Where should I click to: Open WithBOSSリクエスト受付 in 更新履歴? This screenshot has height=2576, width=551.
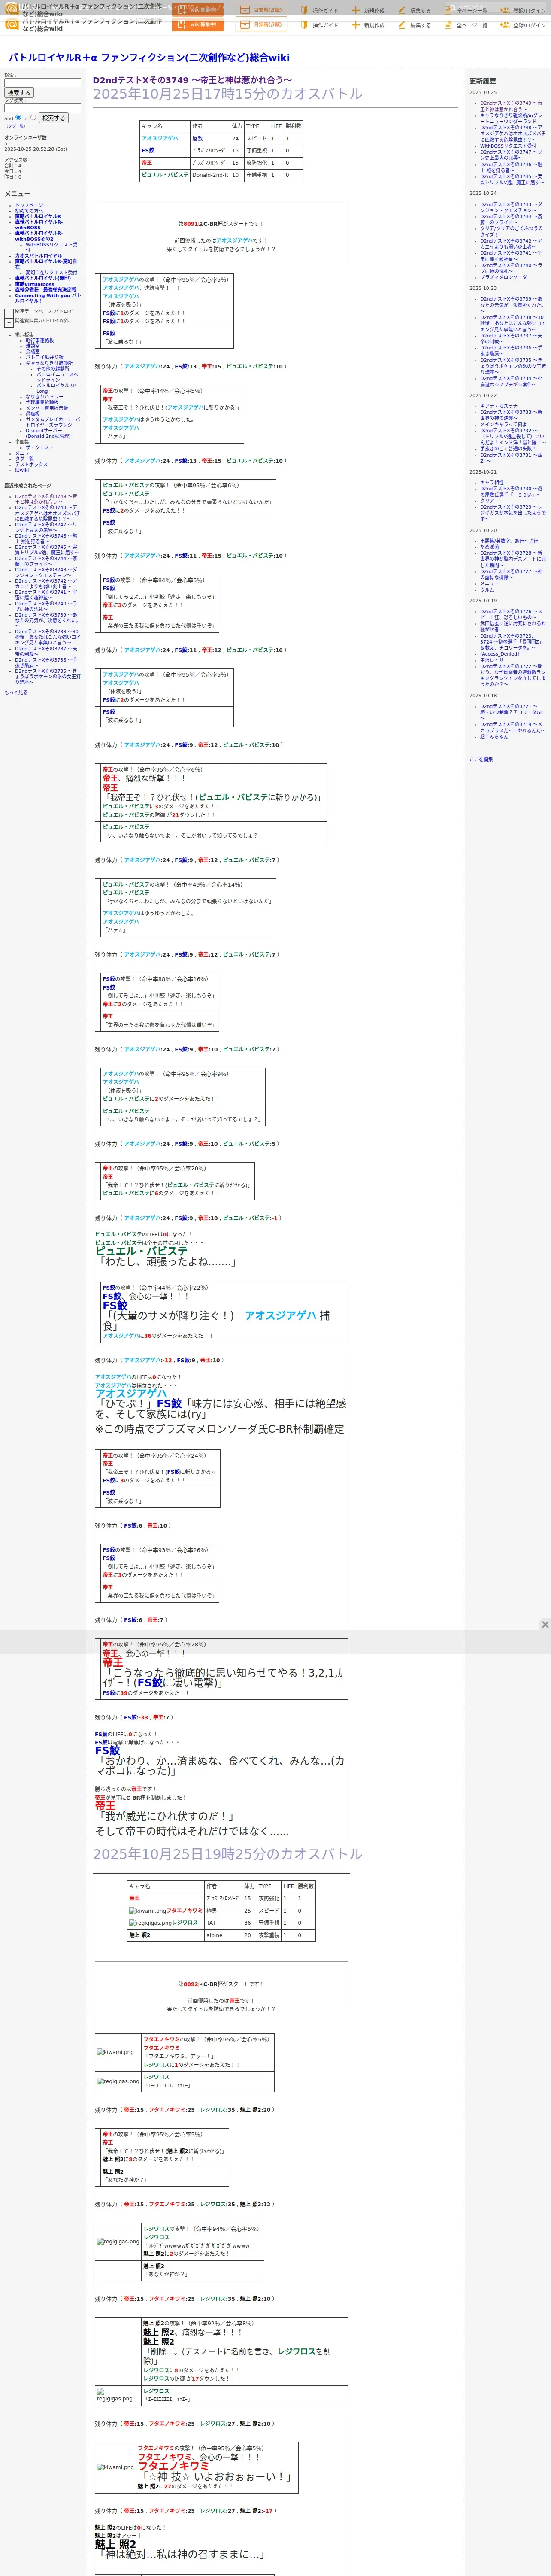click(x=508, y=146)
